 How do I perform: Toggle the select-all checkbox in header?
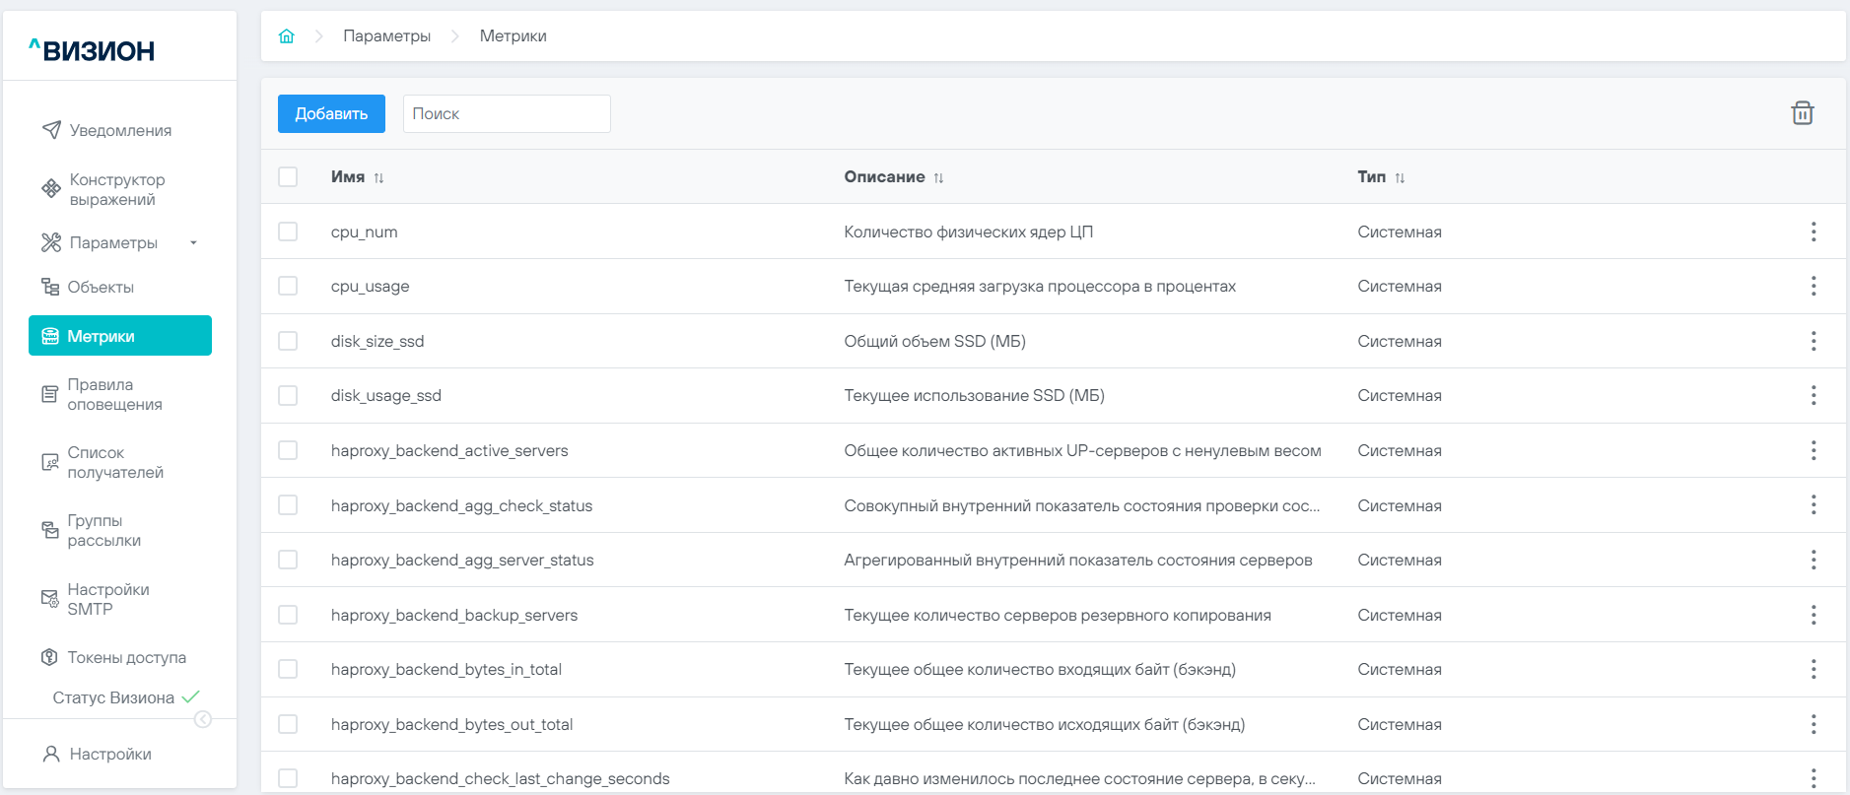point(288,177)
